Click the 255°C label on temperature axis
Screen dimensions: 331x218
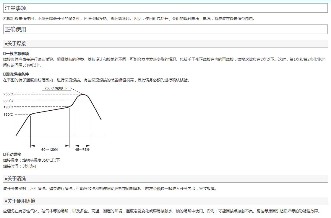coord(8,94)
